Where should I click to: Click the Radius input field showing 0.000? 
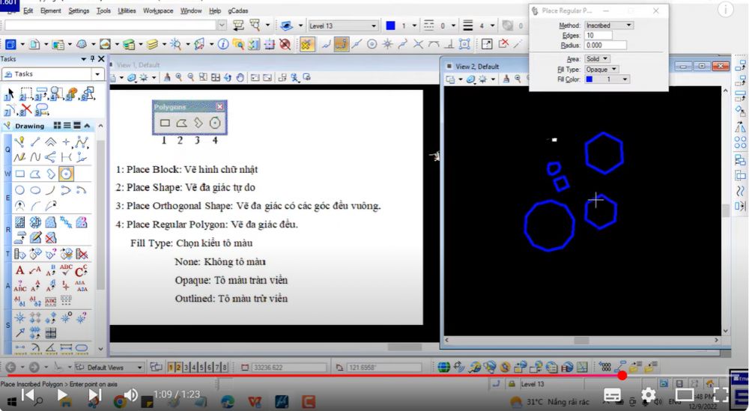pyautogui.click(x=605, y=46)
